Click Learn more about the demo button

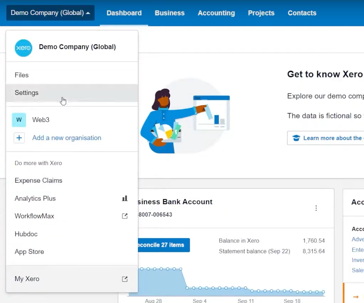pyautogui.click(x=325, y=138)
